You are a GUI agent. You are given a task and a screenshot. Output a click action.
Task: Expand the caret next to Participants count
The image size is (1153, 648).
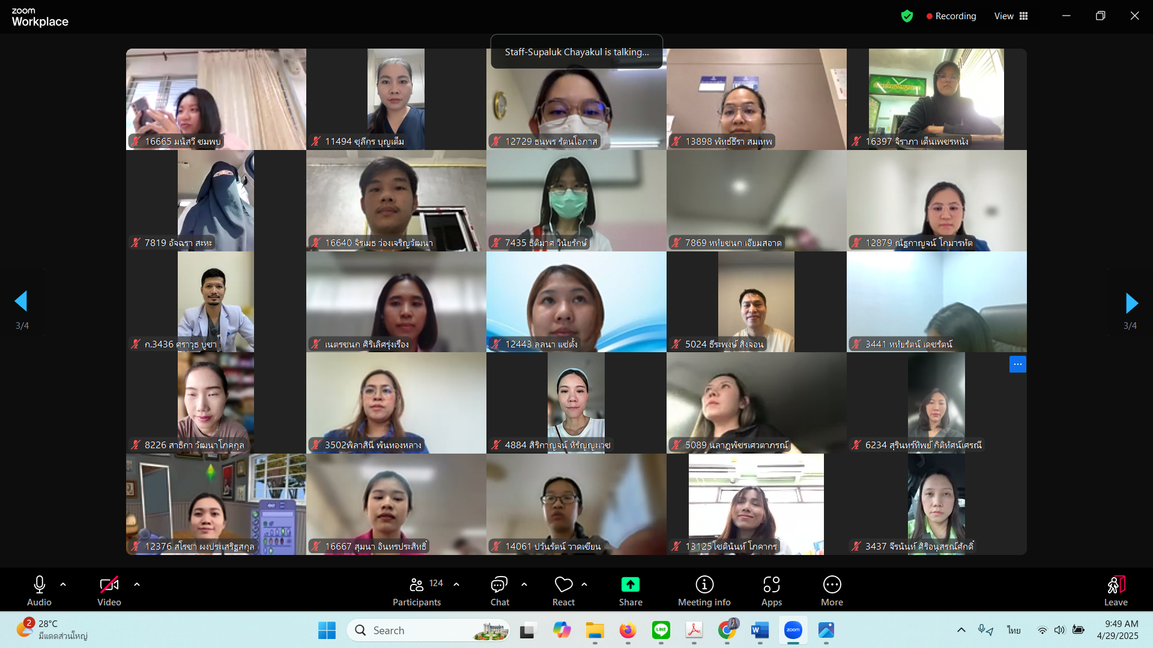[x=456, y=584]
